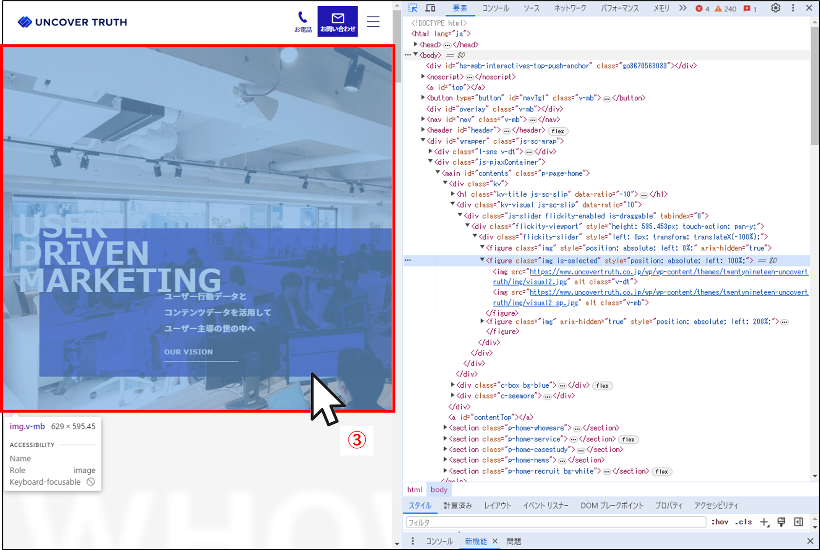
Task: Click the :hov pseudo-class state icon
Action: click(x=720, y=522)
